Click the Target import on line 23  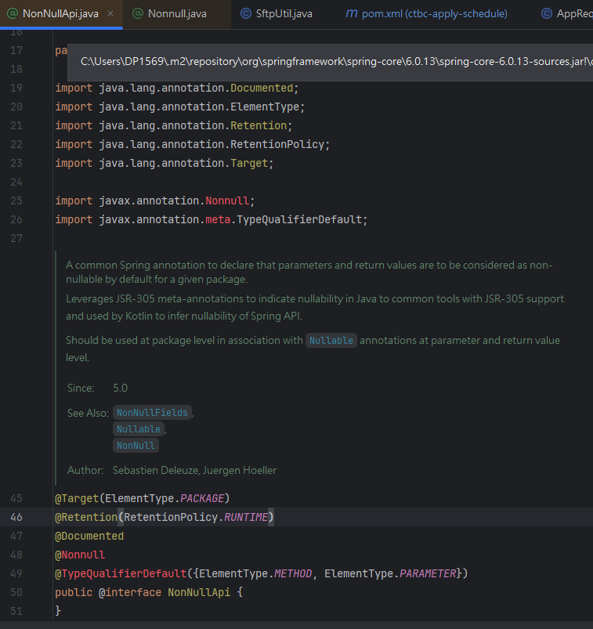tap(249, 163)
